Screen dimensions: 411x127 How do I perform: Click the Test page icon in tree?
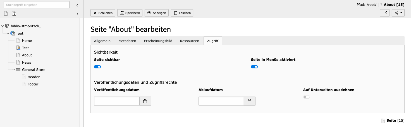point(18,48)
